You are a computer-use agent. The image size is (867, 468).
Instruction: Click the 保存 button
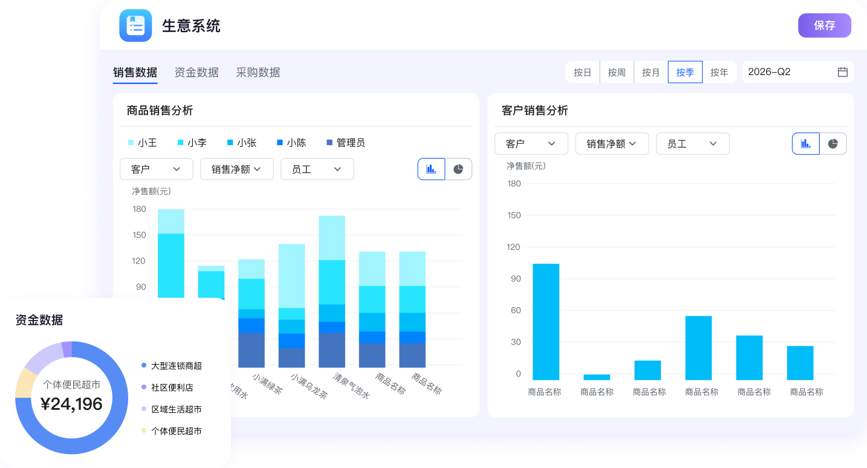(825, 25)
